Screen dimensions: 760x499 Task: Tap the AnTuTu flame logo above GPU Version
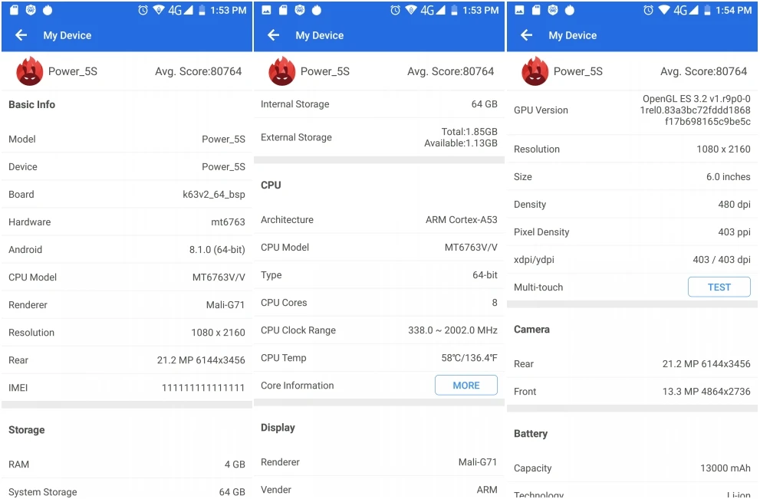535,71
